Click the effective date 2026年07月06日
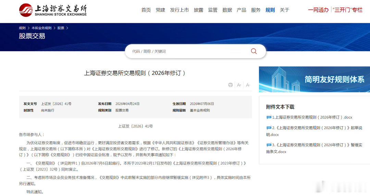The width and height of the screenshot is (370, 196). (x=202, y=104)
